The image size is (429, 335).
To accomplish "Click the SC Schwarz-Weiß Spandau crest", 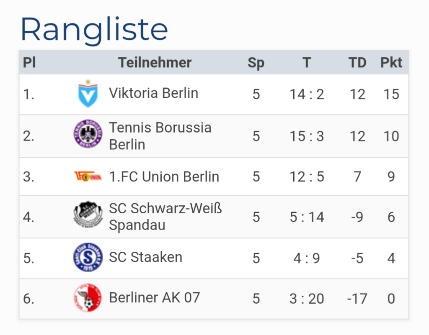I will [88, 216].
